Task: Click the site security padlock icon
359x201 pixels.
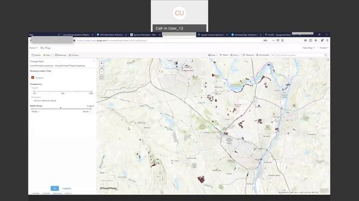Action: 74,41
